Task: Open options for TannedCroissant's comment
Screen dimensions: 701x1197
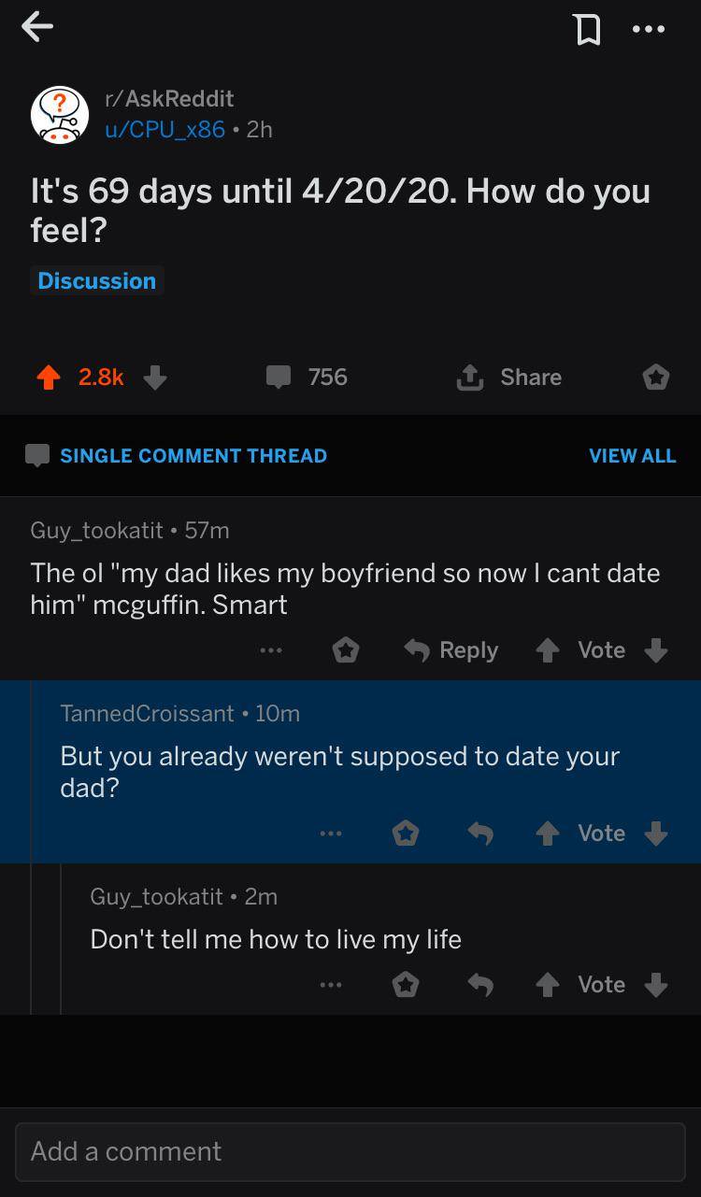Action: (x=330, y=834)
